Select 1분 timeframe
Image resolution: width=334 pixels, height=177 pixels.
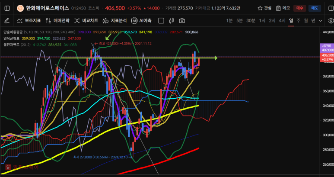coord(229,21)
